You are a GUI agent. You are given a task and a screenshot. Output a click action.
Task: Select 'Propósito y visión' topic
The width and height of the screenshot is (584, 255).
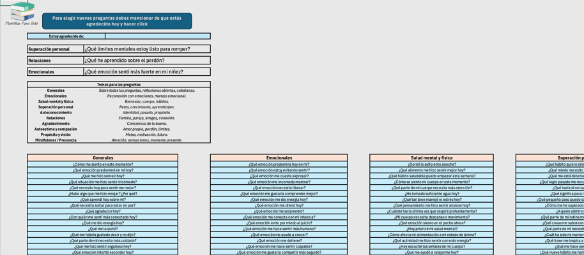tap(56, 135)
